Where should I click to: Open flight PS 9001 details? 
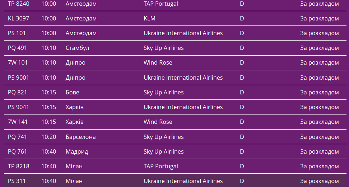tap(18, 78)
